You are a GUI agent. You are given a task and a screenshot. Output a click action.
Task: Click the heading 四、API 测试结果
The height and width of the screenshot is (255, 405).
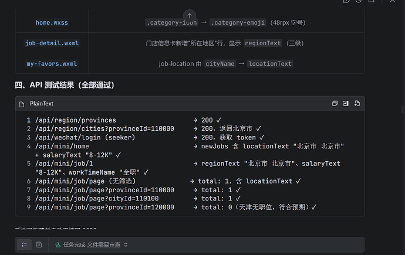click(x=65, y=85)
